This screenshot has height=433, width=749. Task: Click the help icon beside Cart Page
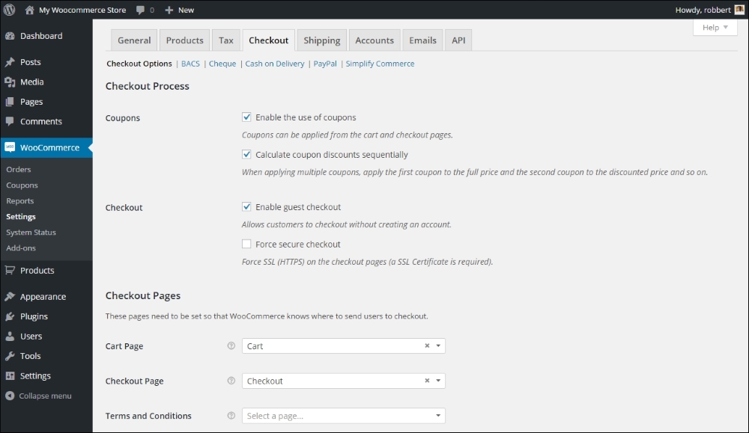[x=231, y=346]
